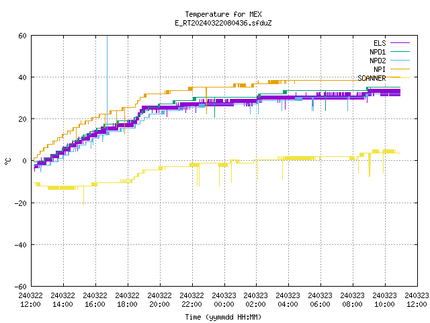430x323 pixels.
Task: Click the y-axis value -60
Action: coord(21,287)
